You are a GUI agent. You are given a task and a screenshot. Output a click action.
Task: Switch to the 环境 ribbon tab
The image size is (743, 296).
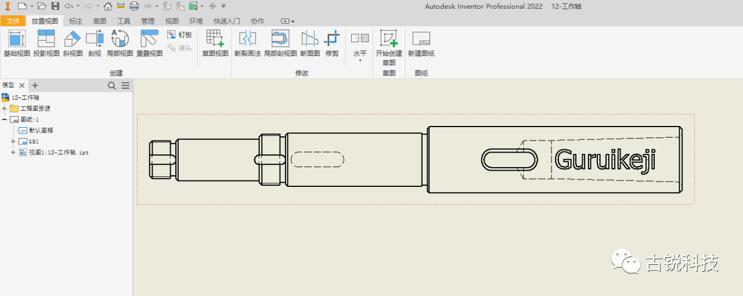click(x=196, y=21)
